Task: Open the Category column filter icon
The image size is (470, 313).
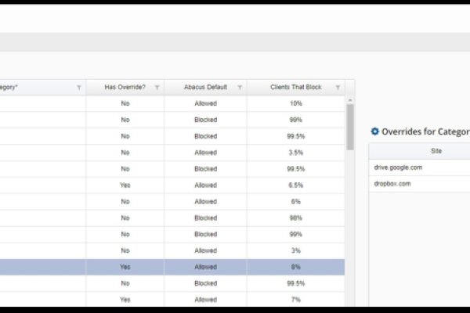Action: pyautogui.click(x=78, y=88)
